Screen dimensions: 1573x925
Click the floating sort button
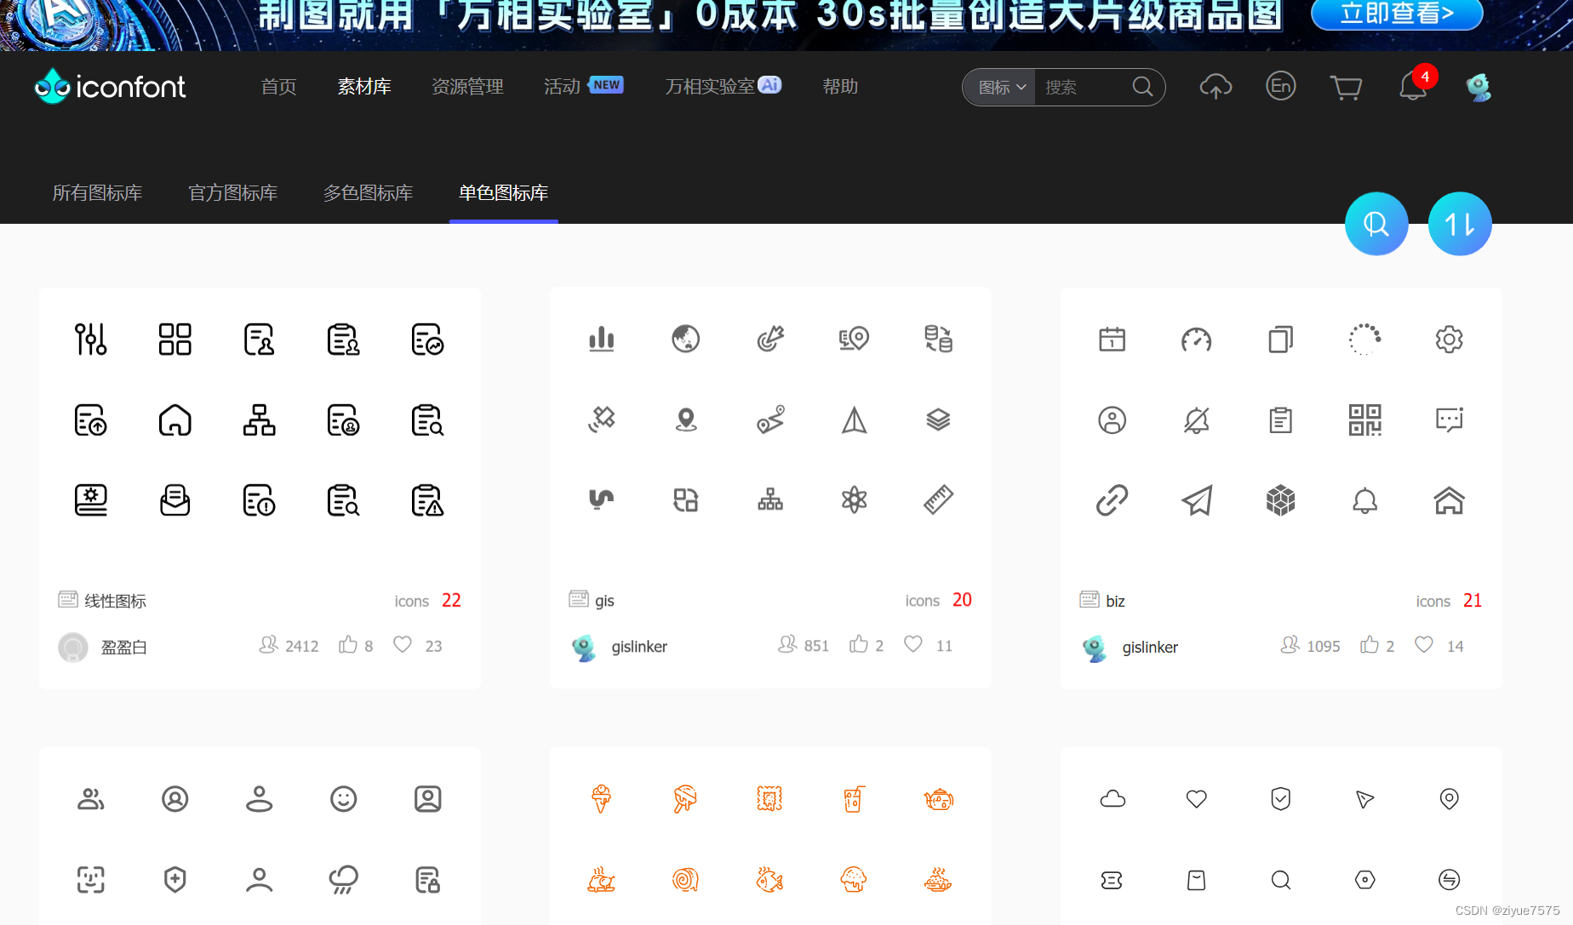pyautogui.click(x=1460, y=223)
